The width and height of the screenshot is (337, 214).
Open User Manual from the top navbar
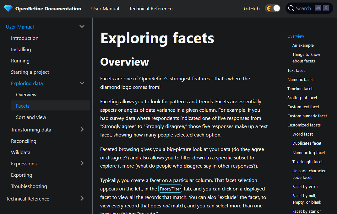105,8
